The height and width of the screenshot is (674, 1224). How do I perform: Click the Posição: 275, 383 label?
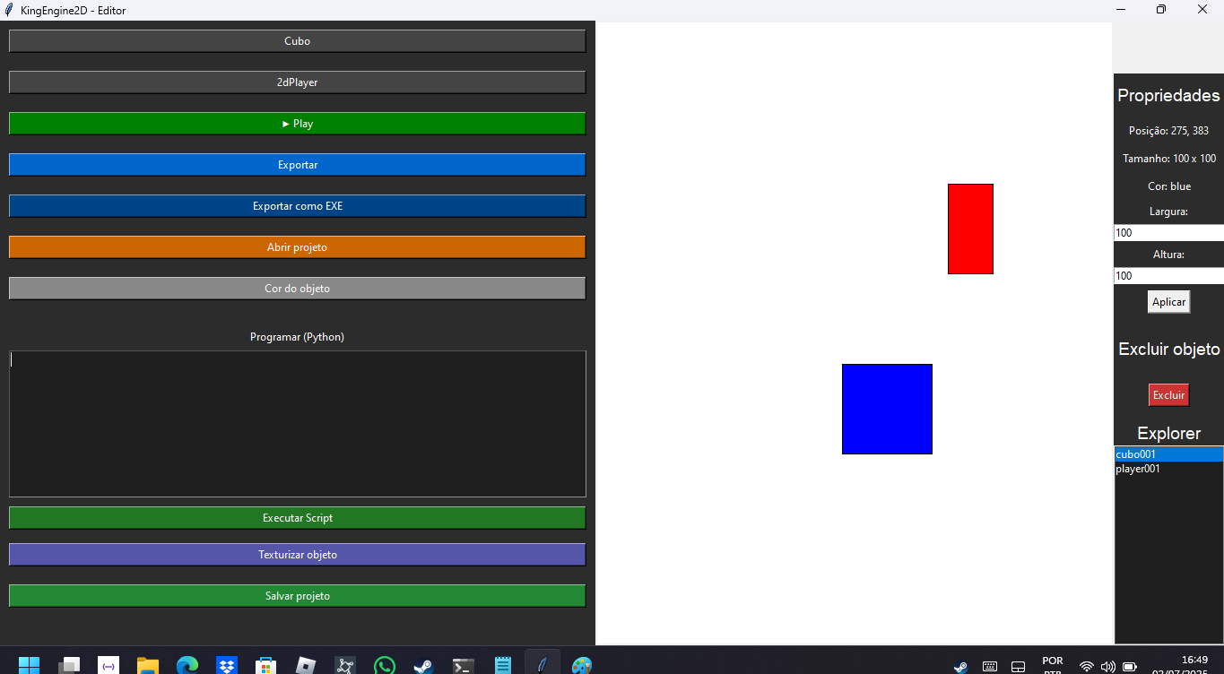coord(1168,131)
